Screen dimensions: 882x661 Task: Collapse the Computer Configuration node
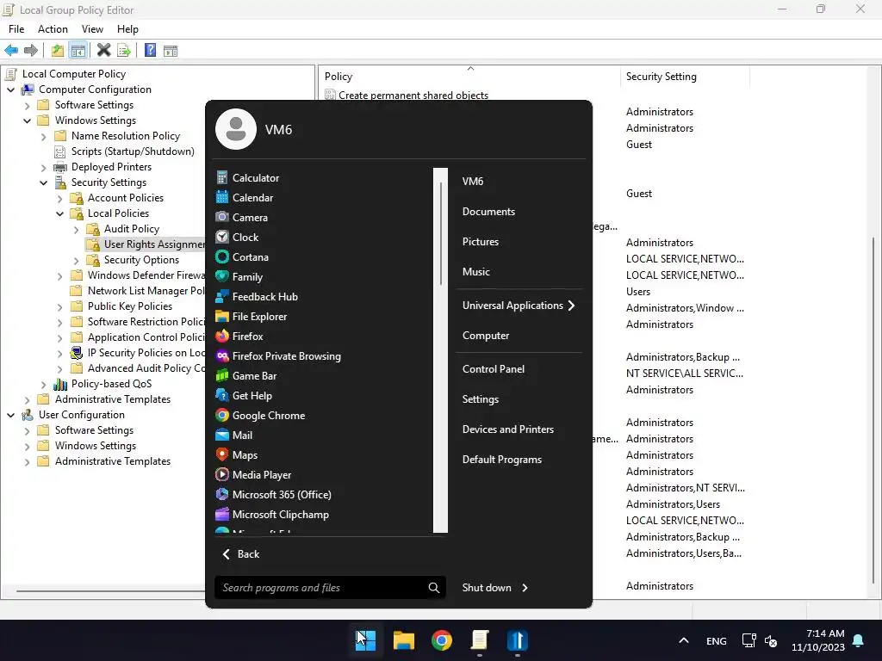pos(10,90)
